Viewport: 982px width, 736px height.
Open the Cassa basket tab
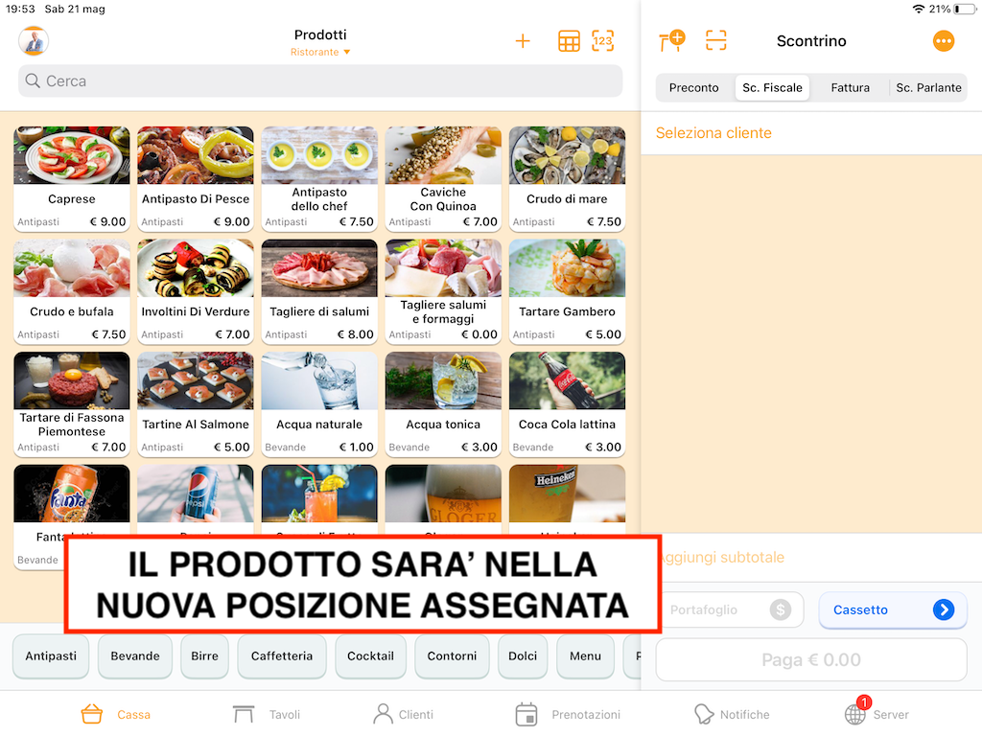click(91, 714)
